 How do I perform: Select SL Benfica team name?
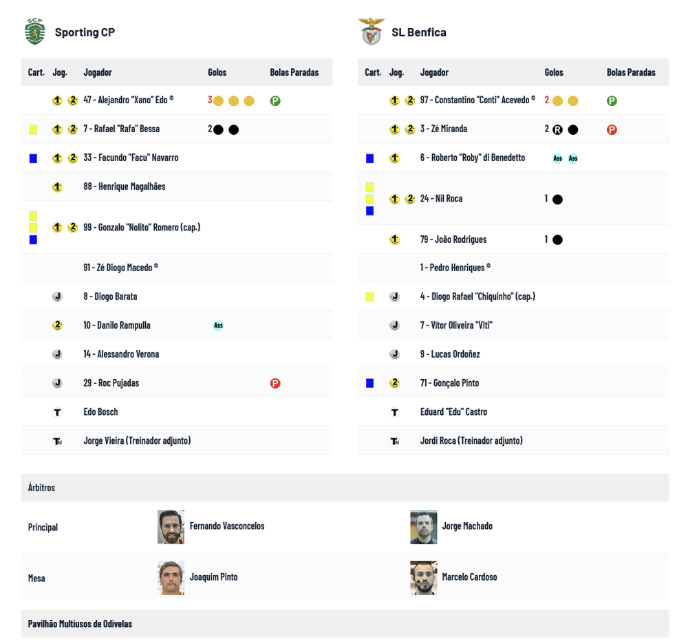pos(419,32)
